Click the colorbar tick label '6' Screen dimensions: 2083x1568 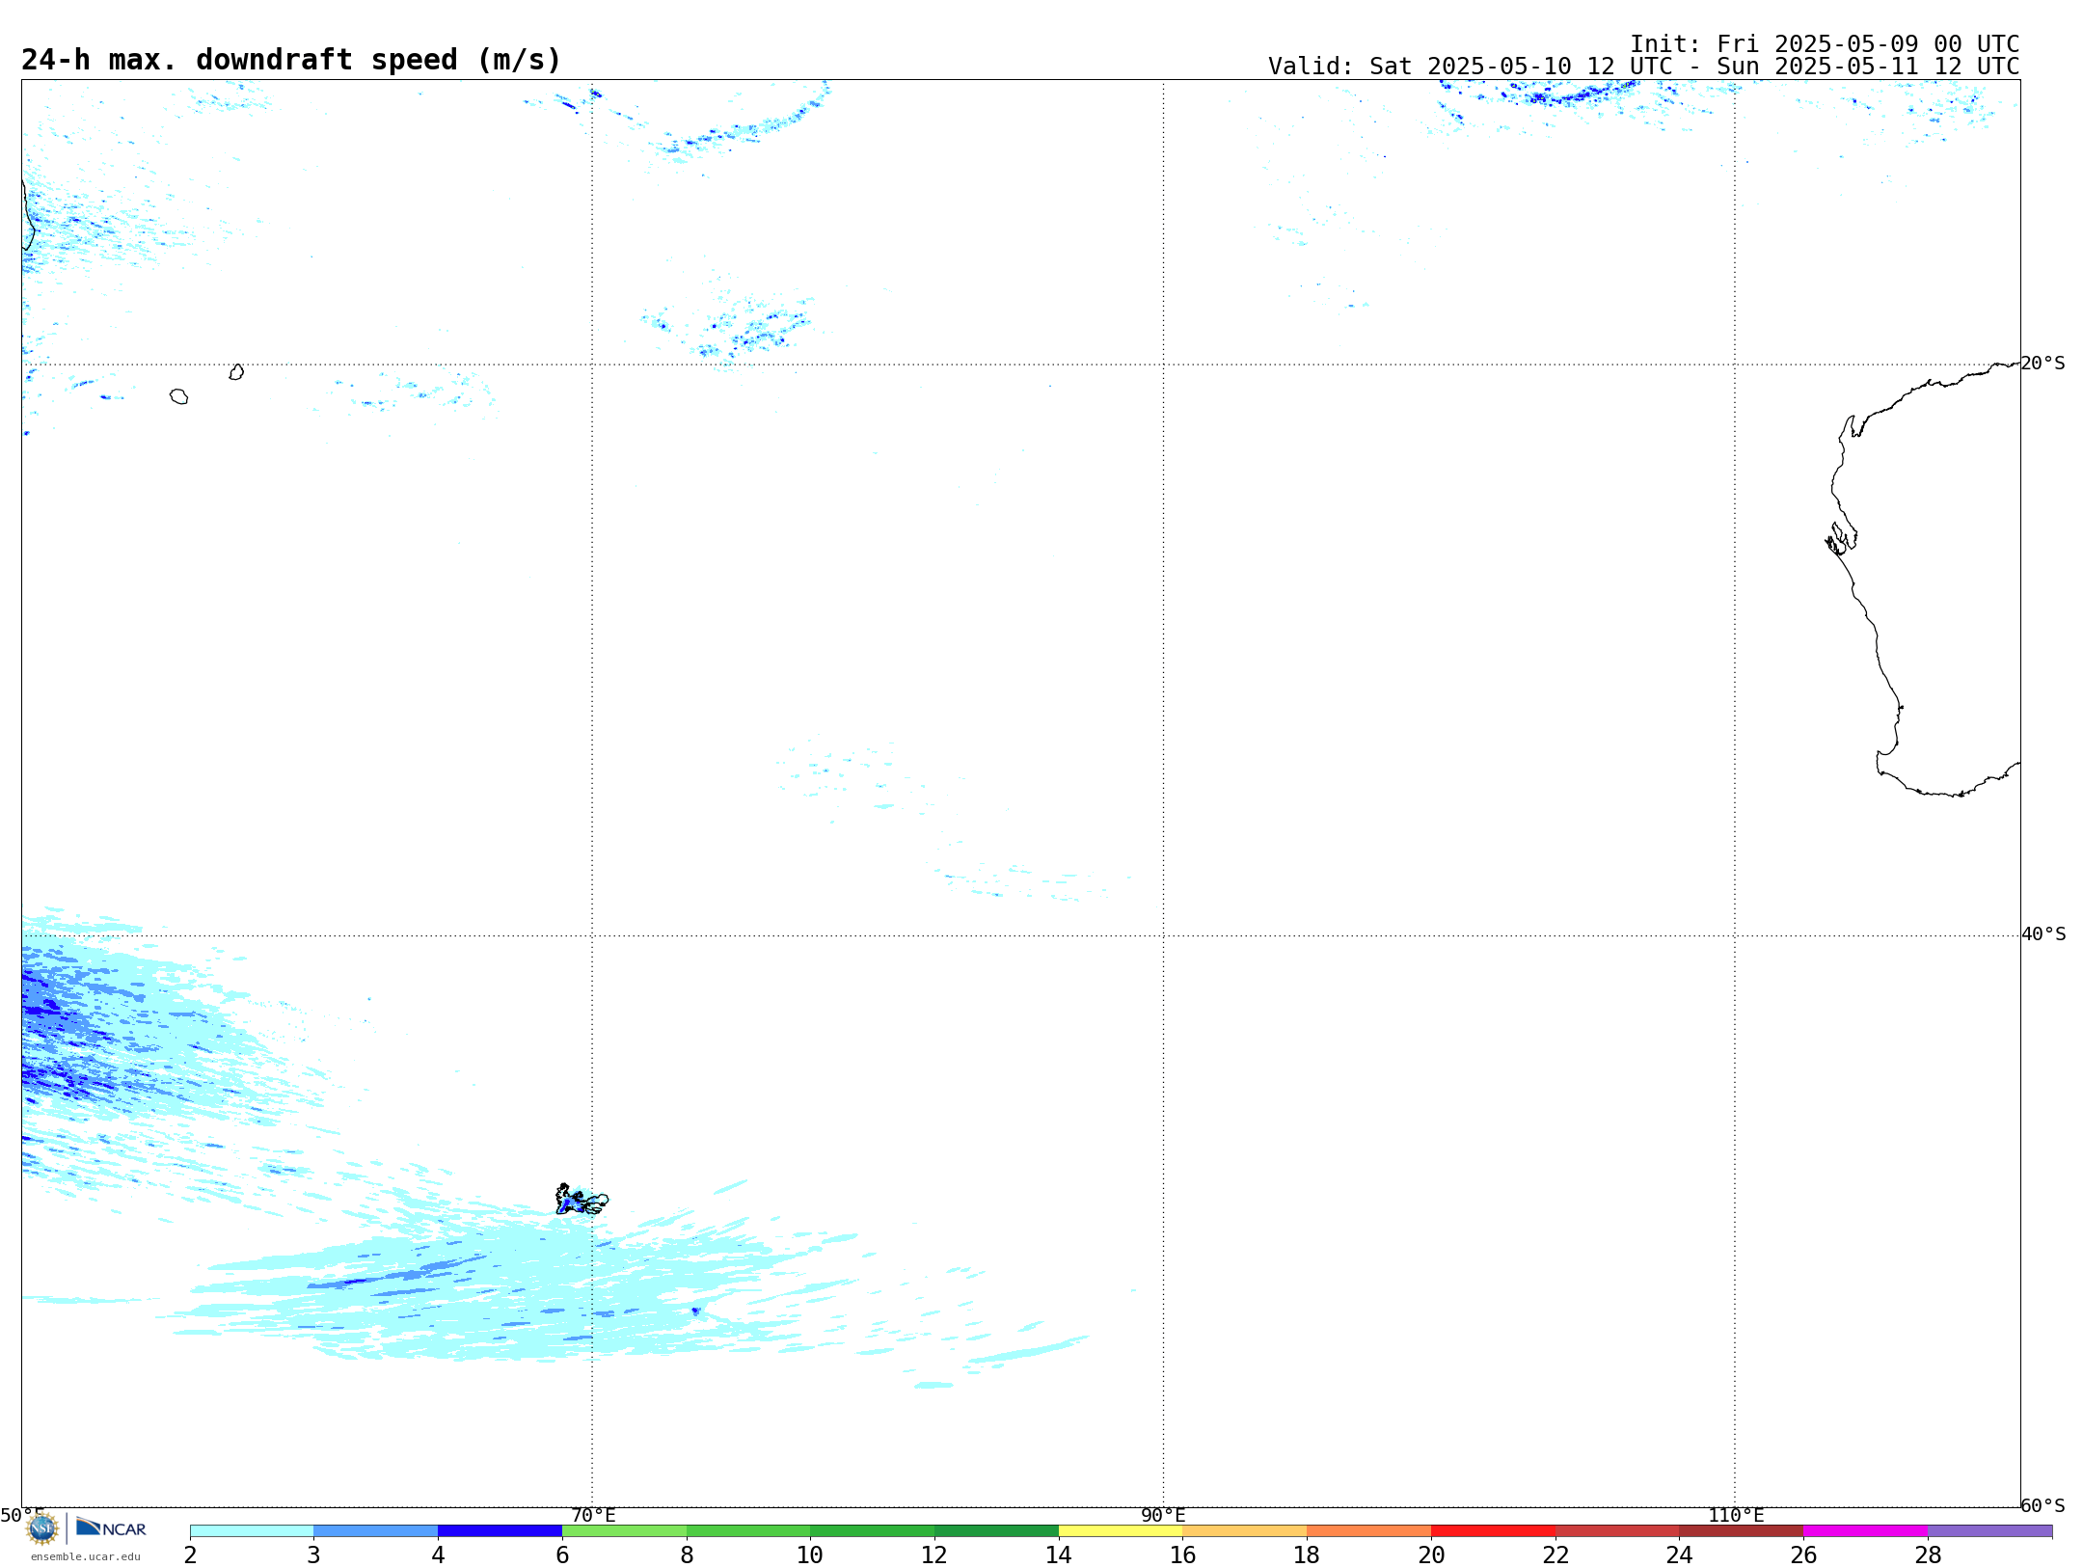[x=562, y=1554]
